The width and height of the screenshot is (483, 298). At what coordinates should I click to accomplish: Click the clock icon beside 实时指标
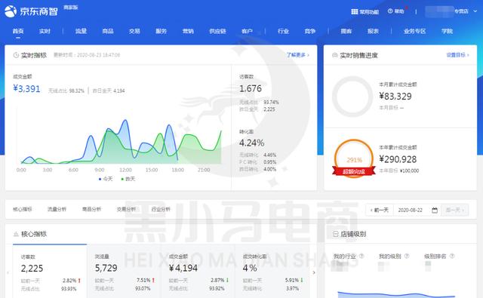coord(16,55)
